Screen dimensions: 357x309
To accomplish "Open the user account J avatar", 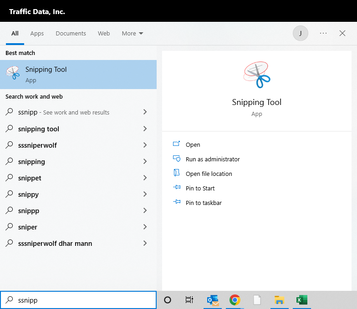I will (301, 33).
